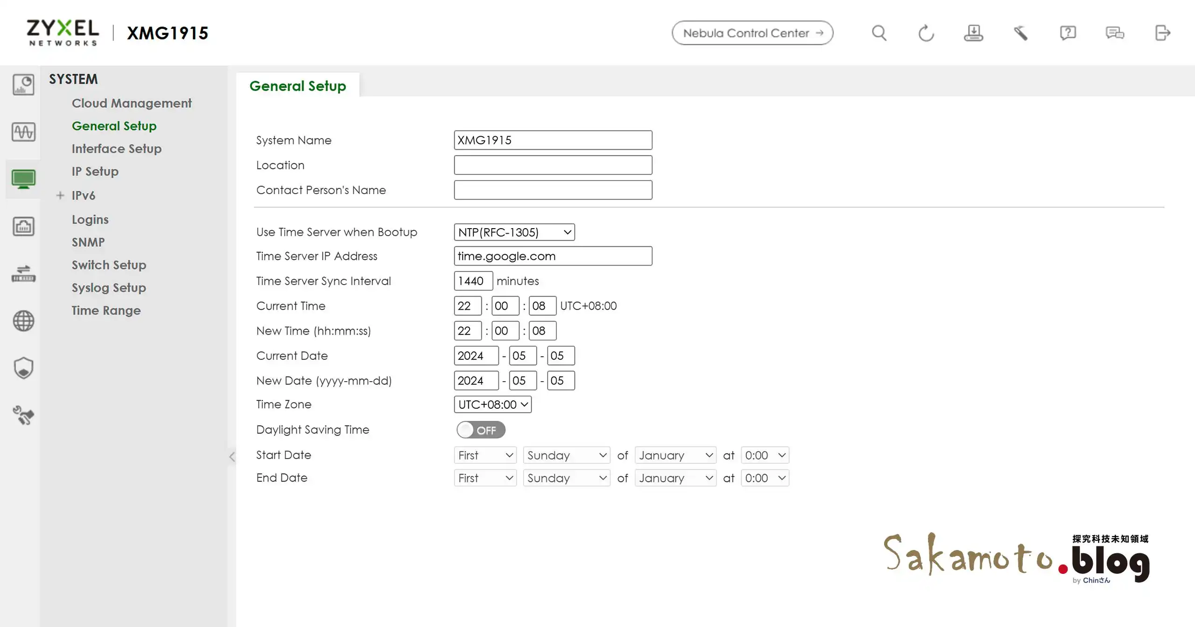Open the forum chat bubbles icon
Image resolution: width=1195 pixels, height=627 pixels.
pyautogui.click(x=1115, y=33)
